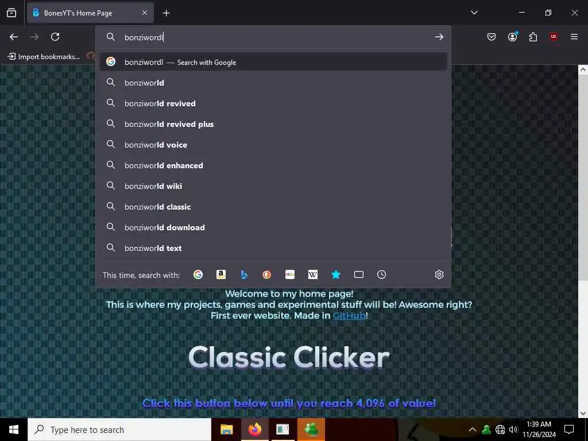Search this time with Bing icon
The height and width of the screenshot is (441, 588).
click(243, 274)
